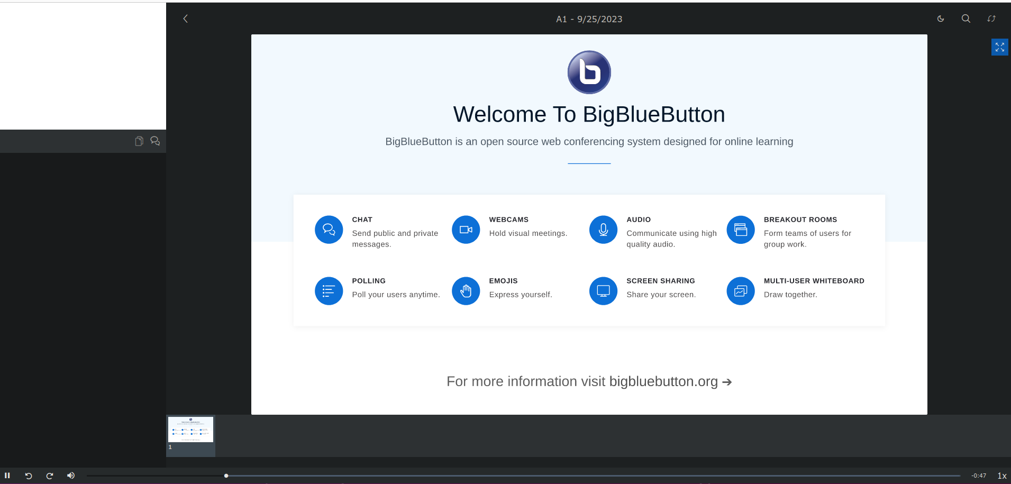Viewport: 1011px width, 484px height.
Task: Click the Webcams camera icon on slide
Action: click(x=466, y=230)
